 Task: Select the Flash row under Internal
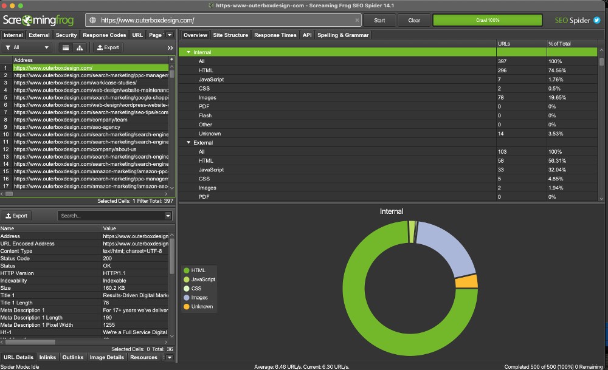388,115
